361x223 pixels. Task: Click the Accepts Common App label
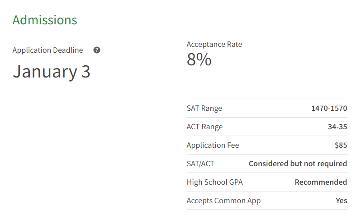click(x=223, y=200)
